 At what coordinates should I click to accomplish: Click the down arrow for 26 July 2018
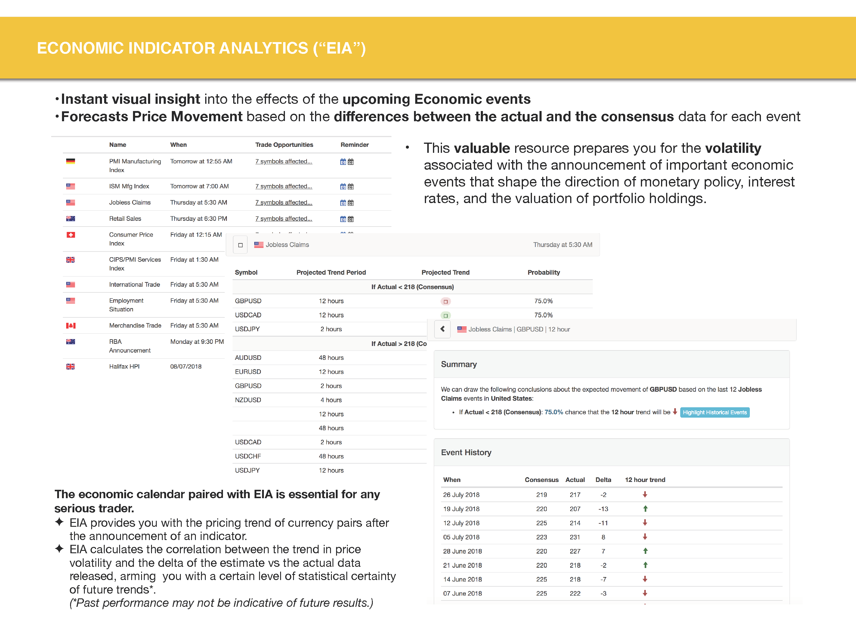tap(645, 495)
